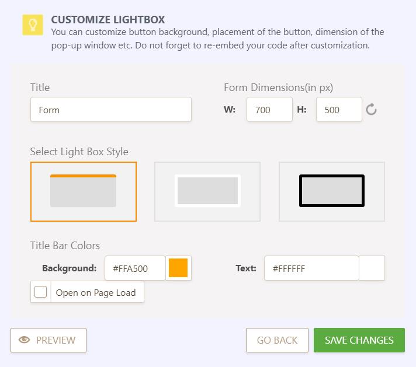Enable the Open on Page Load checkbox
Screen dimensions: 416x367
(41, 292)
